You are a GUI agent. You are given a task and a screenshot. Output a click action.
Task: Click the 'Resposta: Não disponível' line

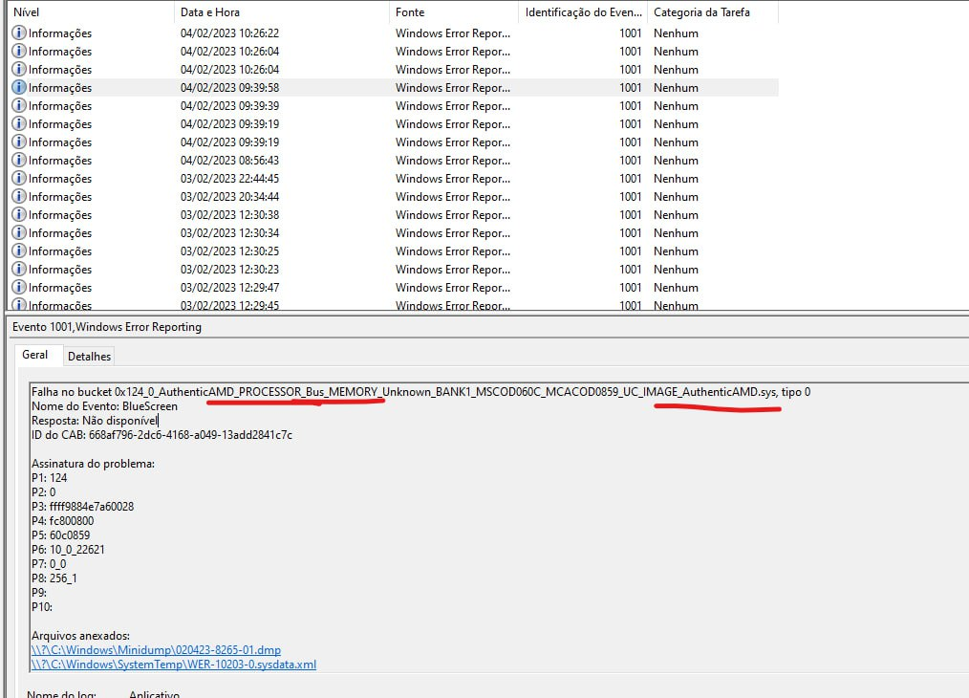click(95, 421)
